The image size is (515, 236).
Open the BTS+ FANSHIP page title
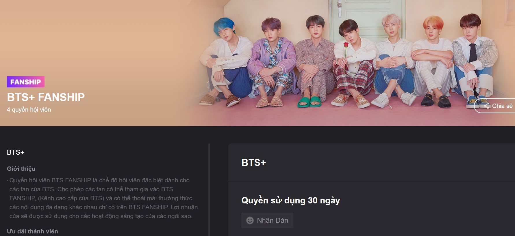click(46, 97)
